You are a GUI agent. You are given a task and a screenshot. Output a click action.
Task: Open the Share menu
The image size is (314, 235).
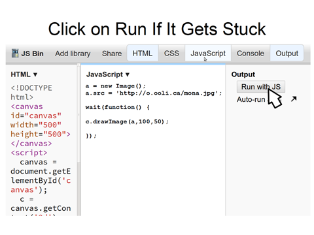112,54
